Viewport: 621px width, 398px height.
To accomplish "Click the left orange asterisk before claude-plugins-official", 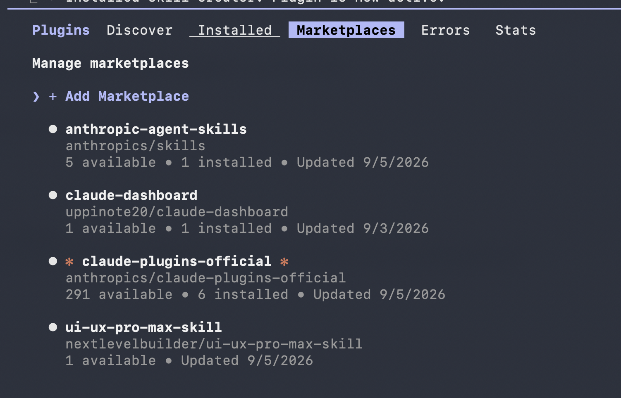I will pos(69,262).
